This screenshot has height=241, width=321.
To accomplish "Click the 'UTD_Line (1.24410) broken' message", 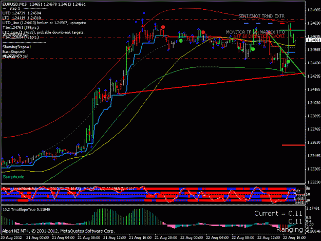I will coord(44,23).
